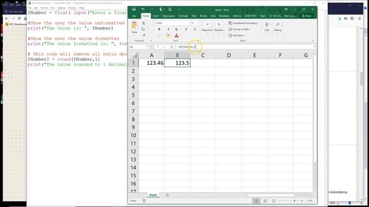
Task: Expand the font size dropdown
Action: [198, 23]
